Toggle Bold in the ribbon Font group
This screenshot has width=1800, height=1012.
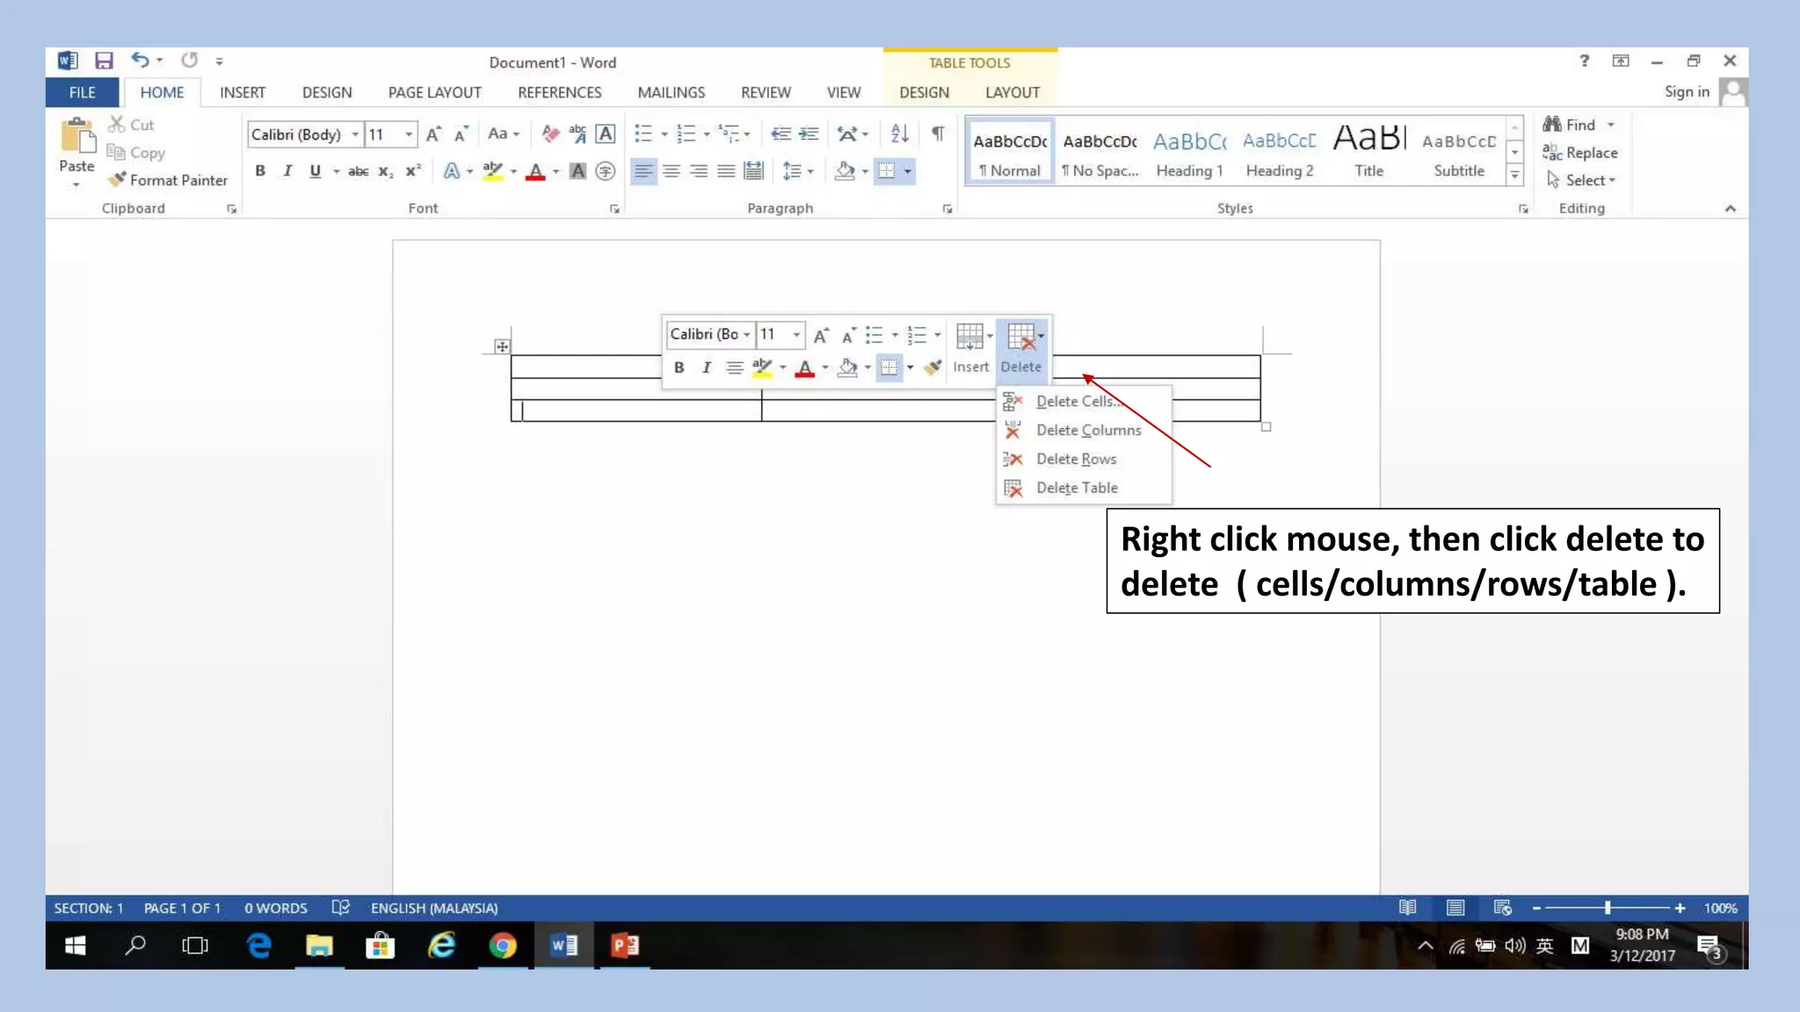tap(260, 171)
